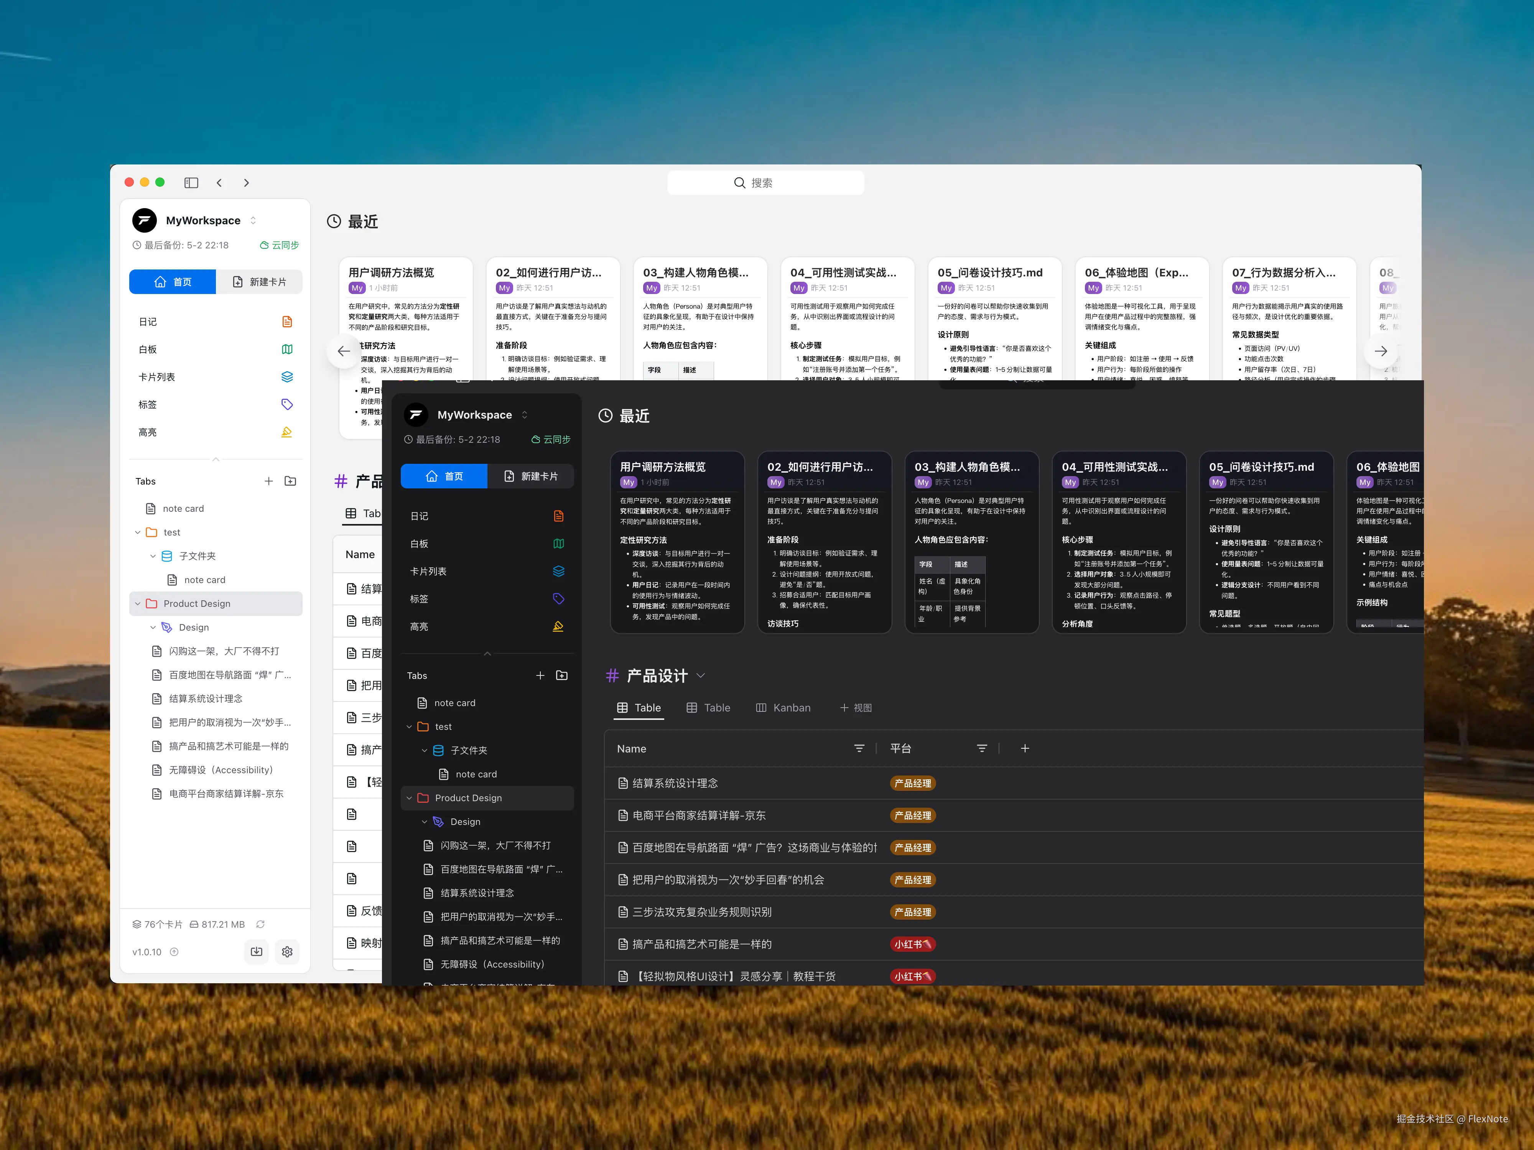Image resolution: width=1534 pixels, height=1150 pixels.
Task: Collapse the sidebar menu section chevron in dark window
Action: pyautogui.click(x=487, y=654)
